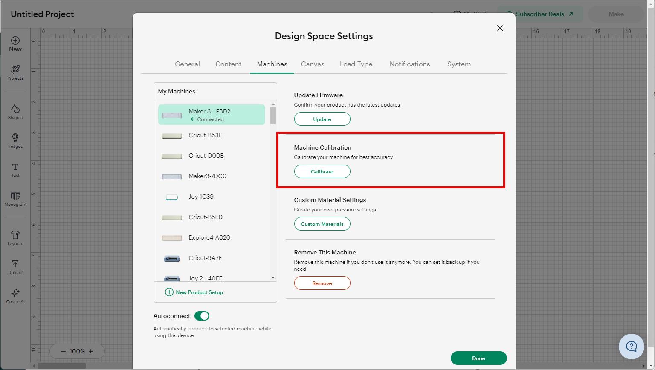This screenshot has height=370, width=655.
Task: Open the help question mark bubble
Action: coord(631,346)
